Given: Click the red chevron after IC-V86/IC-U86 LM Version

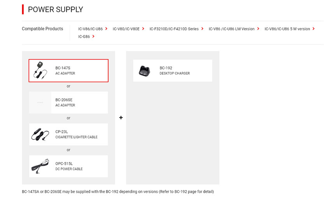Looking at the screenshot, I should pos(258,29).
